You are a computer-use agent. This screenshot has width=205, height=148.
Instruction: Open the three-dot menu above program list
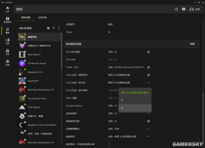coord(59,28)
